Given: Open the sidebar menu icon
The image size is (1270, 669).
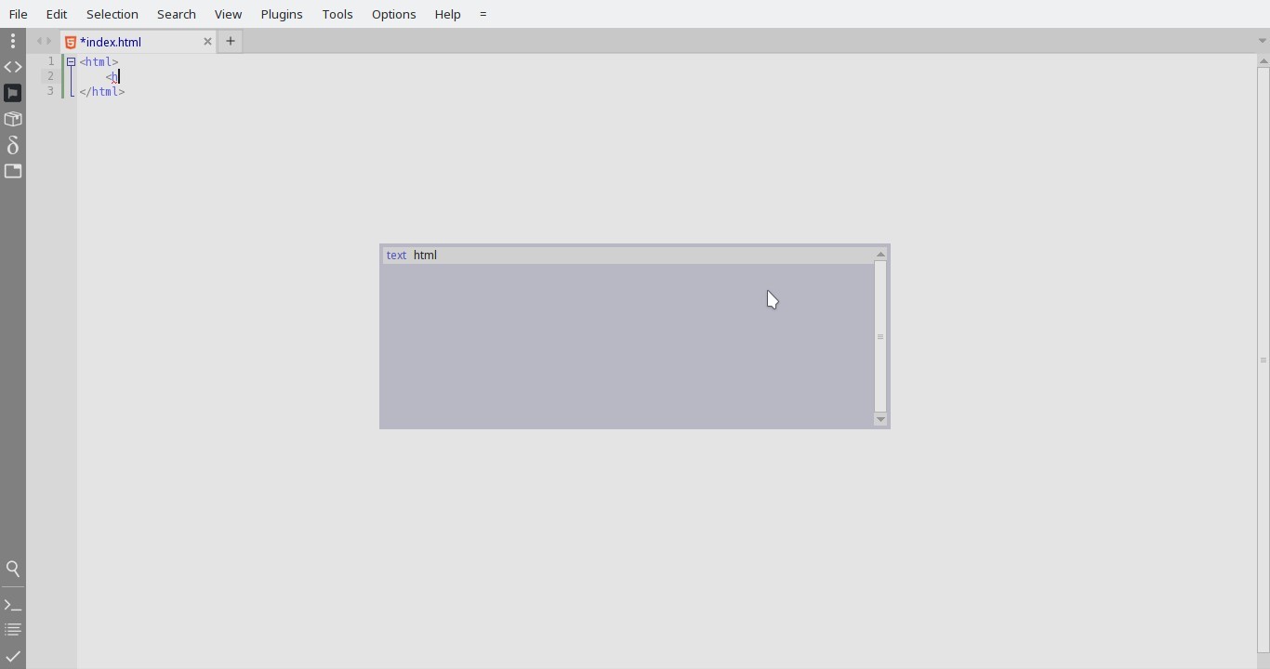Looking at the screenshot, I should pyautogui.click(x=13, y=41).
